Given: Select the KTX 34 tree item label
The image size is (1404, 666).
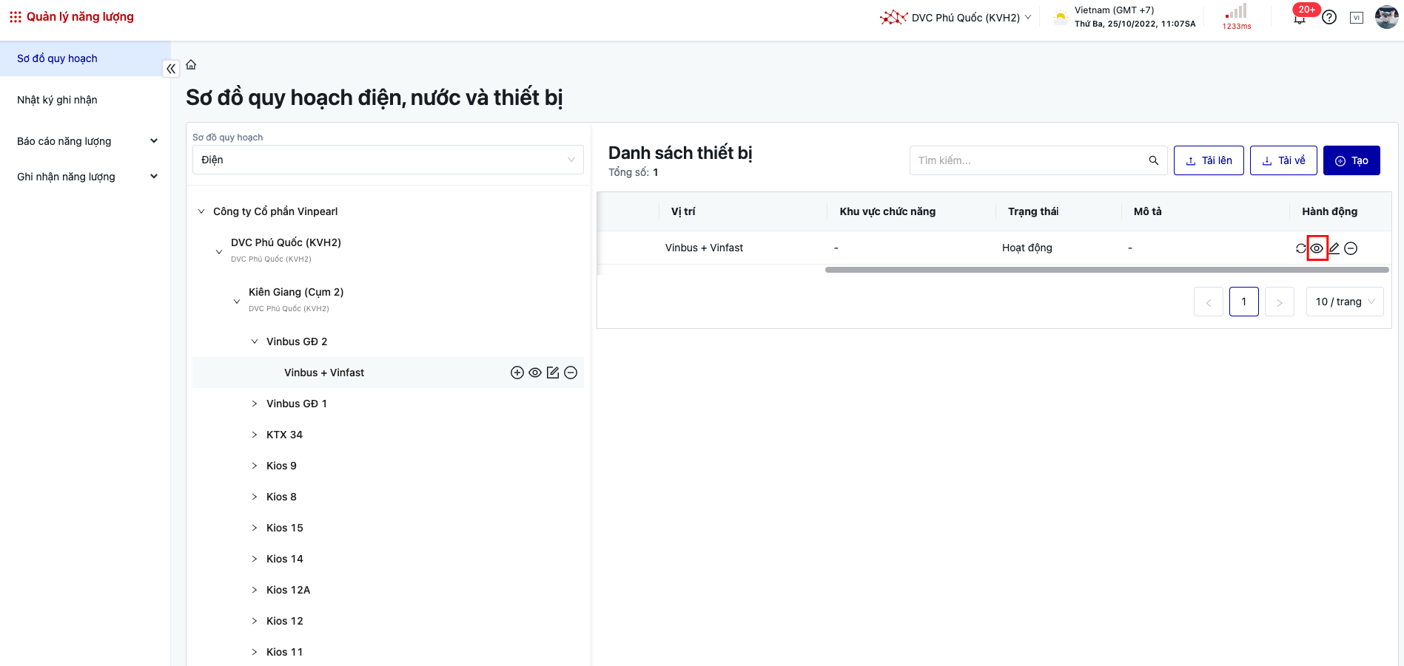Looking at the screenshot, I should click(x=284, y=435).
